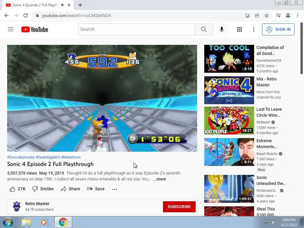Open Last To Leave Circle thumbnail
304x228 pixels.
[229, 121]
